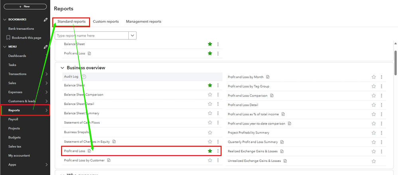398x175 pixels.
Task: Open the Statement of Cash Flows report
Action: (x=82, y=122)
